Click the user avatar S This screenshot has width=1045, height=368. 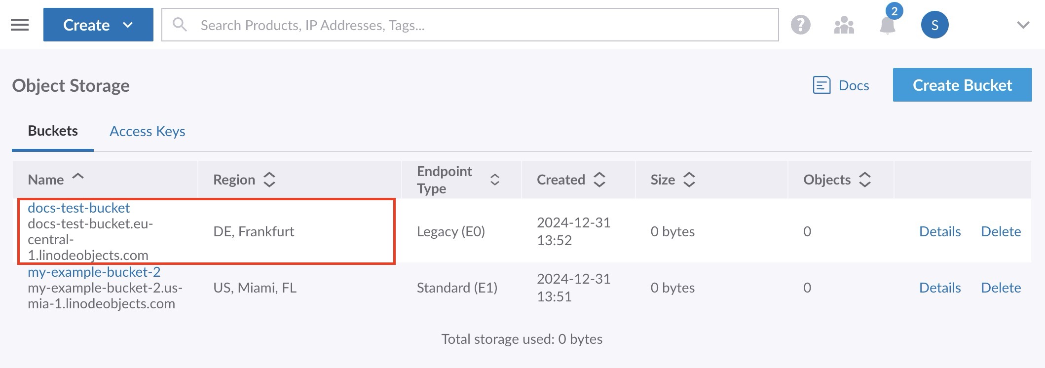934,25
